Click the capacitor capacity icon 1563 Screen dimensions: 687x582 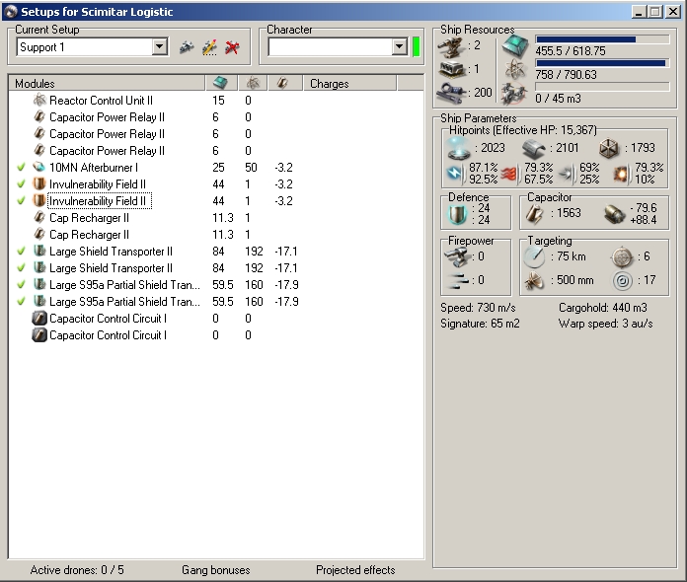[x=535, y=214]
